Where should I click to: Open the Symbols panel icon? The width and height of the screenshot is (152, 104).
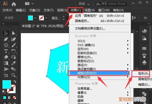144,62
